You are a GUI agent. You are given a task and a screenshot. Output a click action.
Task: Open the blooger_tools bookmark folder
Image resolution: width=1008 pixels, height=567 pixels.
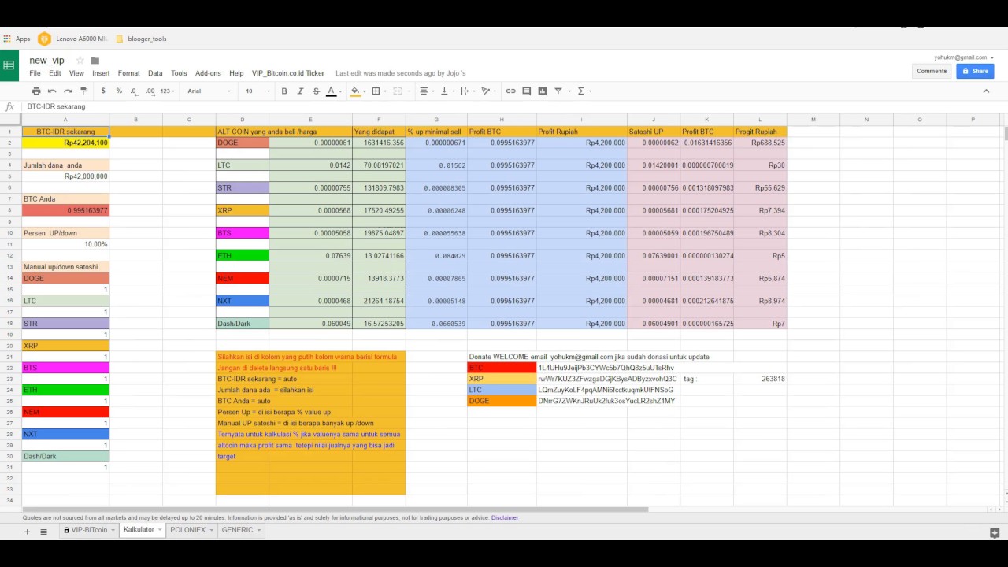tap(141, 39)
